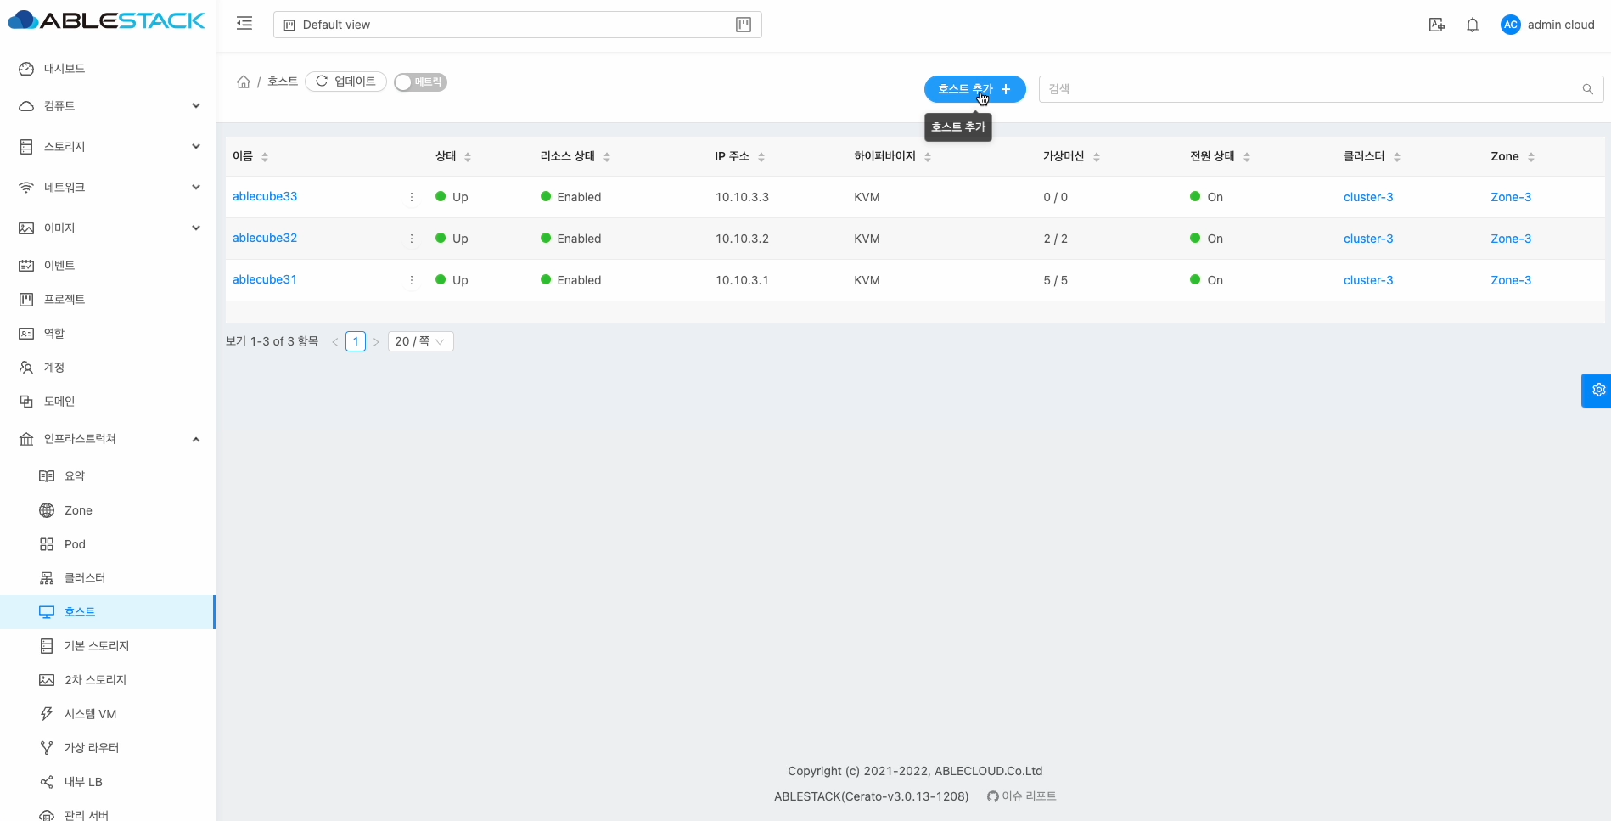Image resolution: width=1611 pixels, height=821 pixels.
Task: Open the ablecube32 host link
Action: click(x=265, y=238)
